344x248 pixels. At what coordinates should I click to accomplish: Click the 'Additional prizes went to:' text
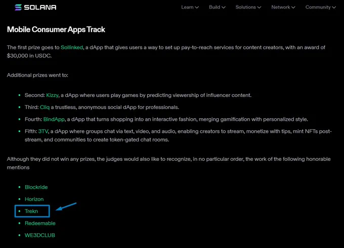pyautogui.click(x=37, y=75)
